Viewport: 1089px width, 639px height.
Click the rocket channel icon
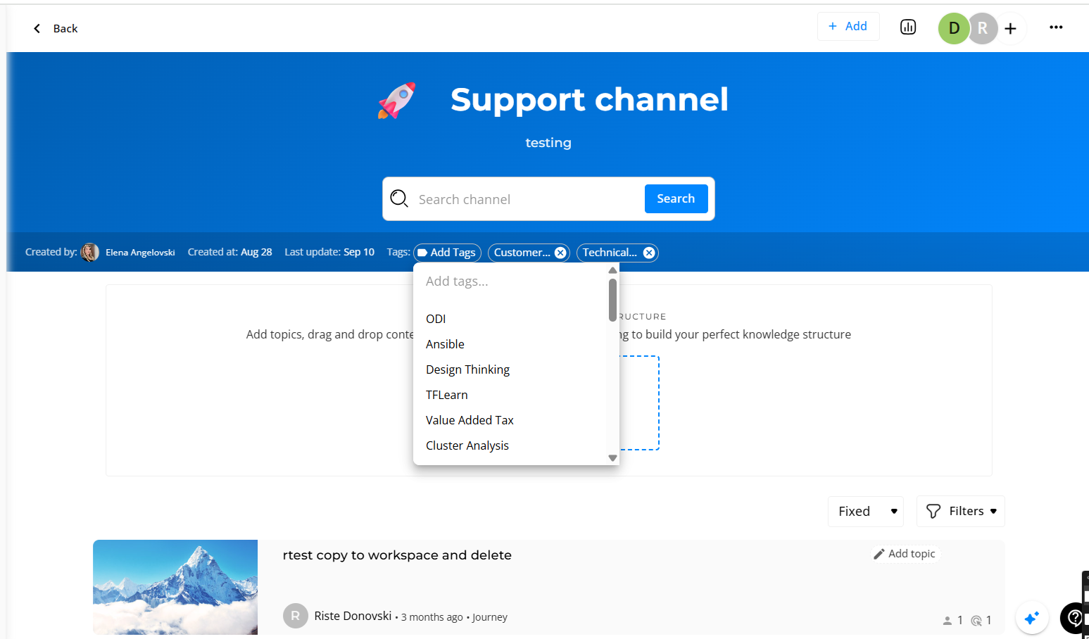397,101
